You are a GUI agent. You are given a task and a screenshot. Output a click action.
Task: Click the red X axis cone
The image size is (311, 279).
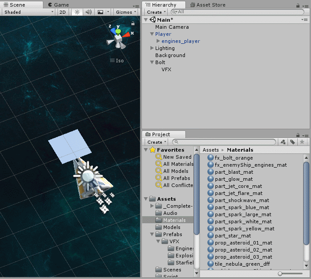point(127,34)
